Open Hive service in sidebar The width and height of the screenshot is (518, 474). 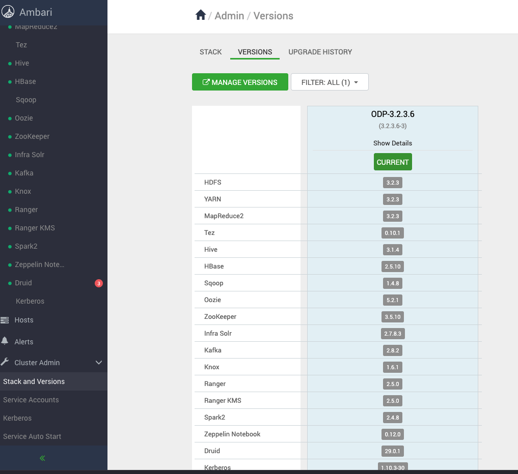(x=22, y=64)
